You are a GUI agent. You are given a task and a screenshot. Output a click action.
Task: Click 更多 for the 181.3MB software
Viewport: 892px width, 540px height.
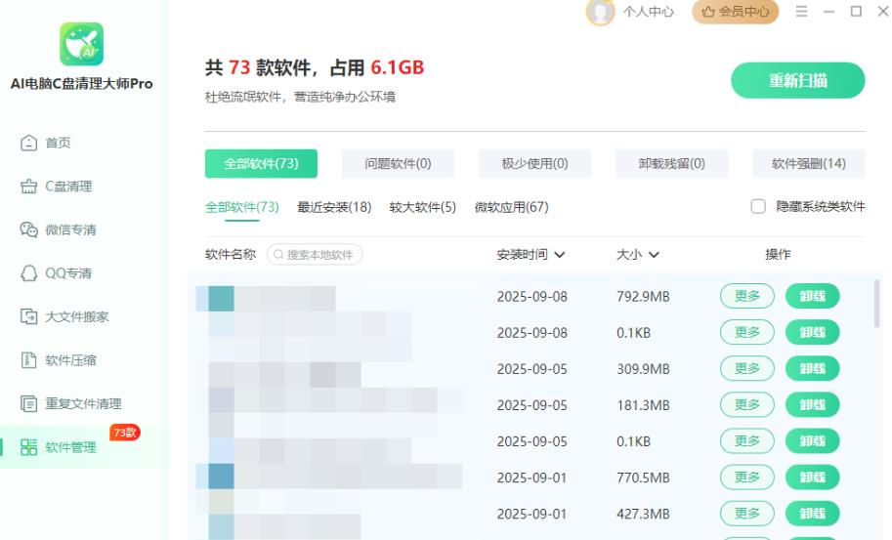(747, 404)
